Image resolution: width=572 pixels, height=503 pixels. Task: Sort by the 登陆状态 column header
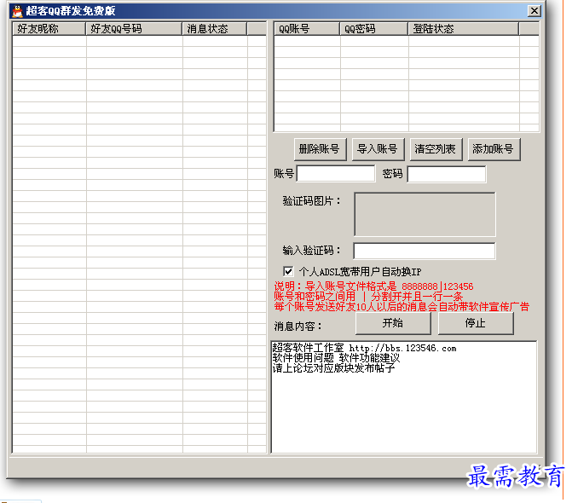[x=464, y=29]
